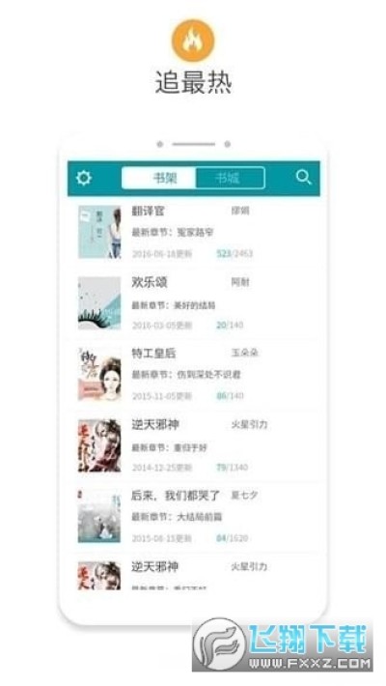The width and height of the screenshot is (386, 686).
Task: Select the 欢乐颂 book title
Action: point(150,282)
